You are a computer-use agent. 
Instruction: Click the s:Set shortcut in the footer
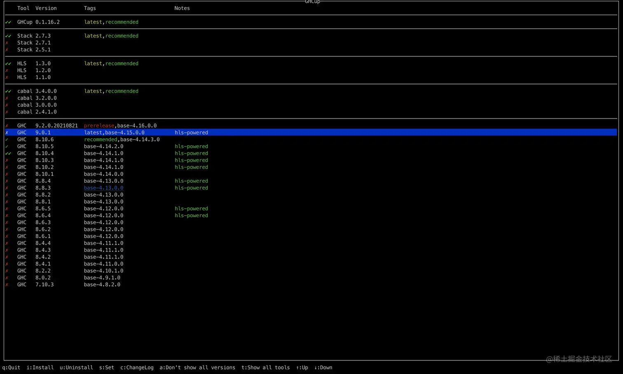(107, 368)
